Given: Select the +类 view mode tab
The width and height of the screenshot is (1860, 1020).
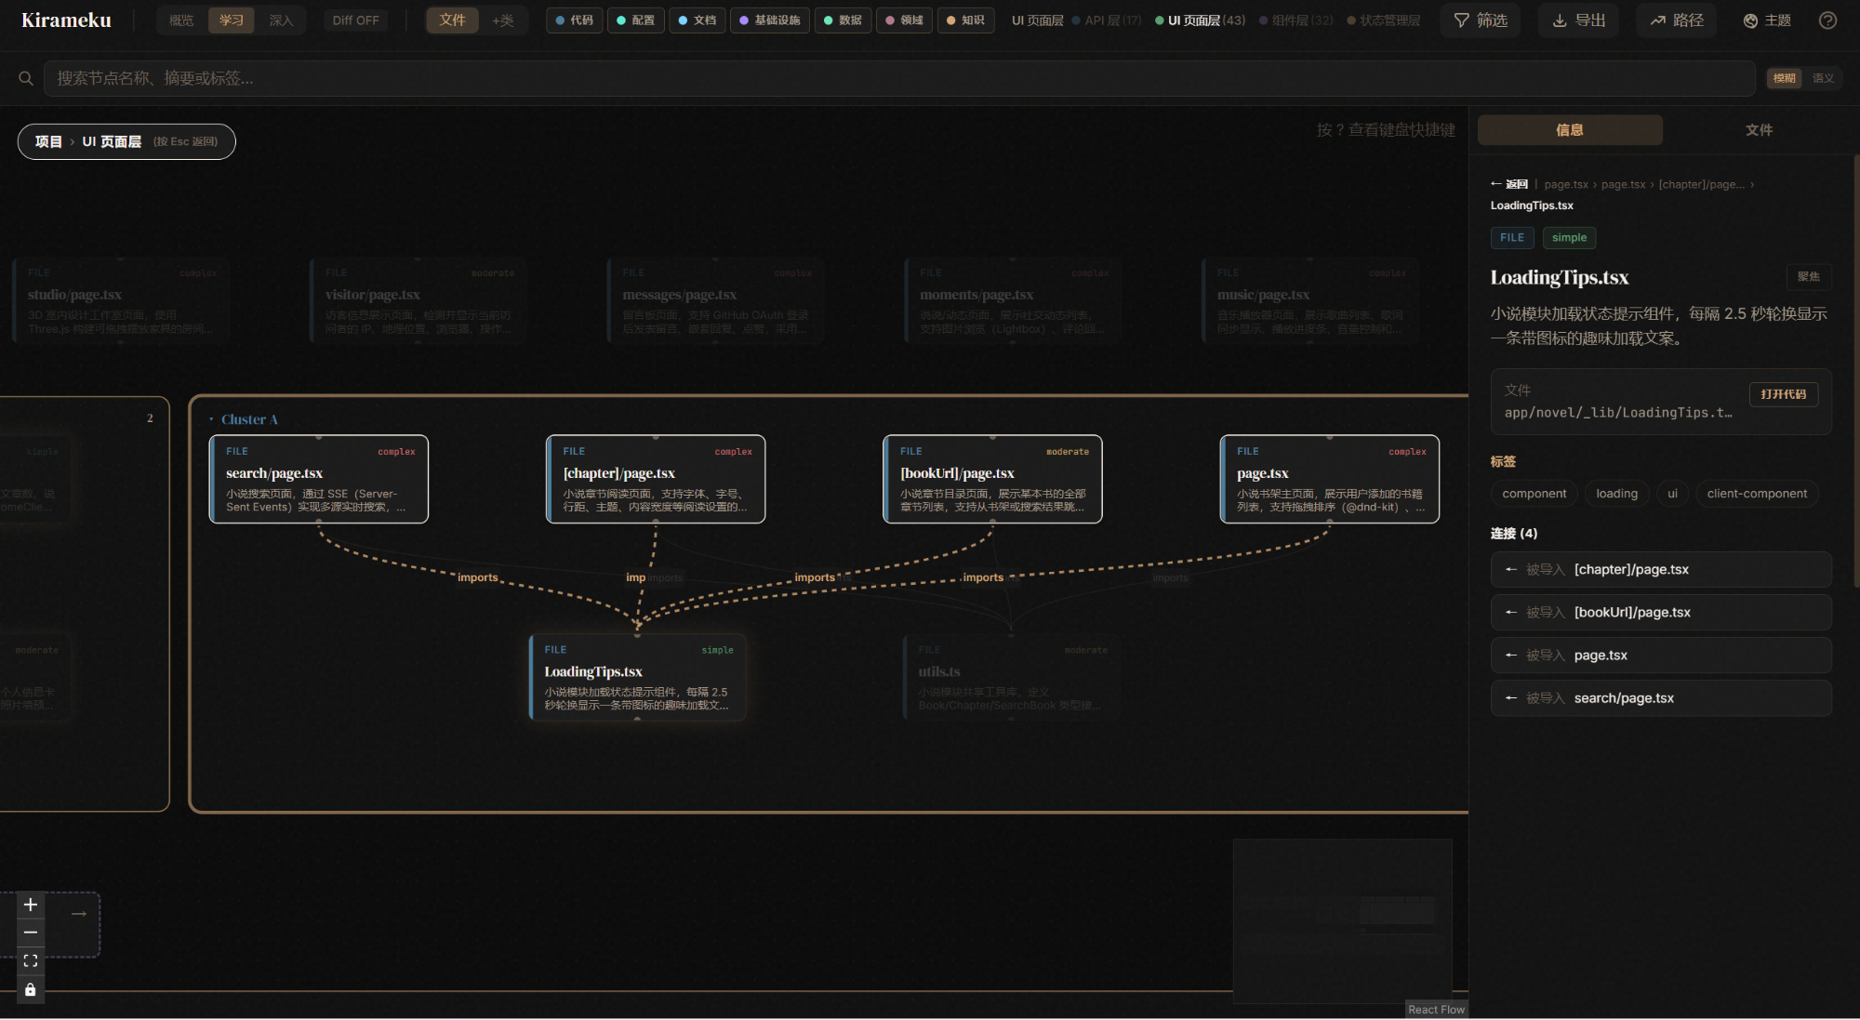Looking at the screenshot, I should click(x=503, y=20).
